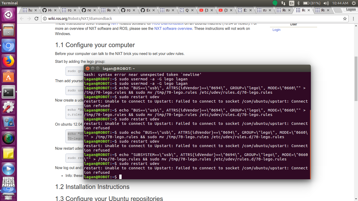Open the Files manager from the launcher

pyautogui.click(x=9, y=30)
